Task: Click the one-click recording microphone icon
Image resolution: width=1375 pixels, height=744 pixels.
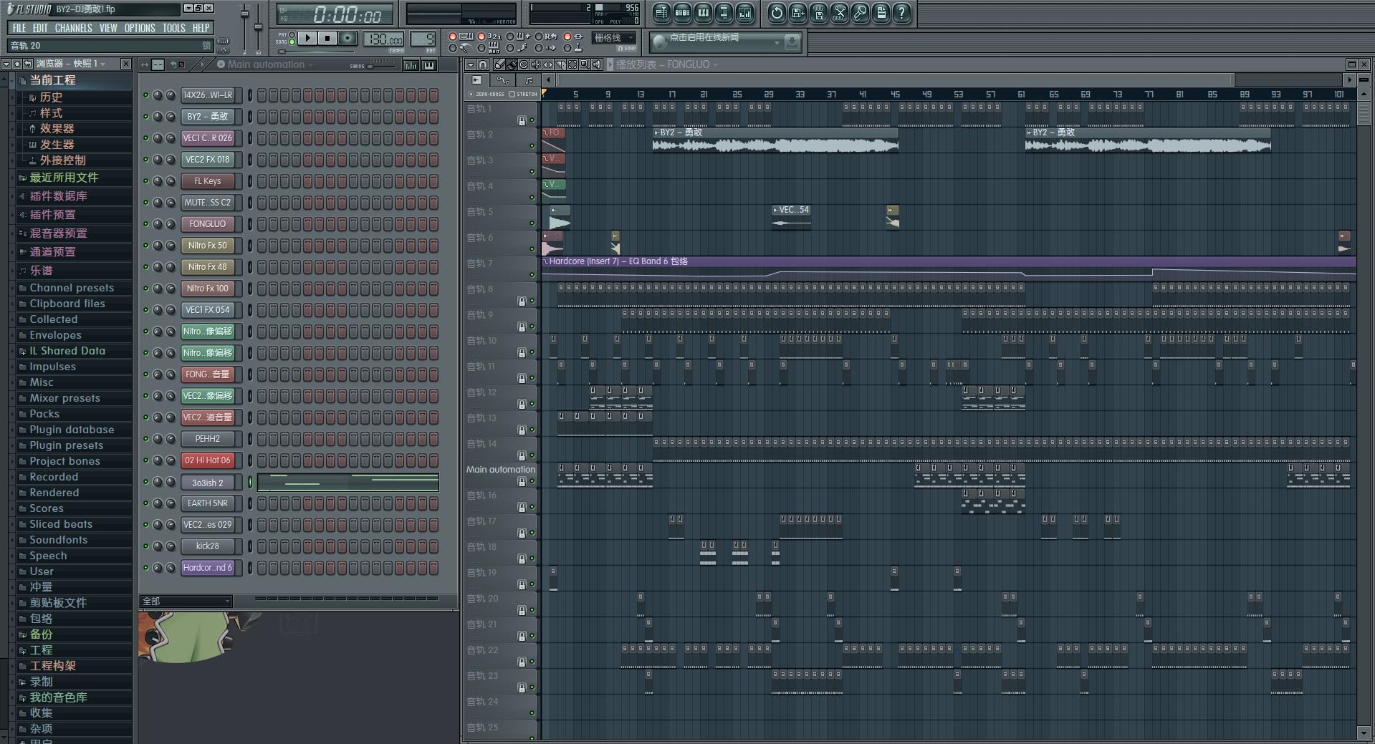Action: coord(861,13)
